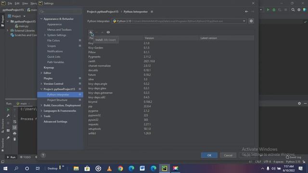Open the Structure tool window stripe button
This screenshot has width=308, height=173.
pos(2,125)
